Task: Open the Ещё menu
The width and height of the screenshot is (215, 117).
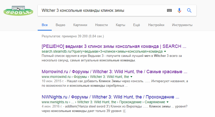Action: (137, 25)
